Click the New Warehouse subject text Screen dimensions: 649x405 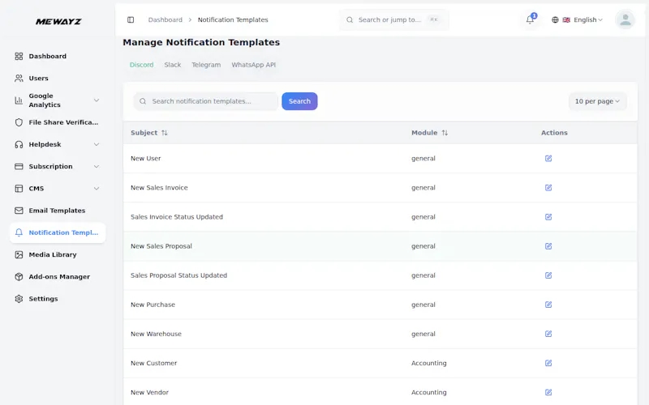tap(156, 334)
